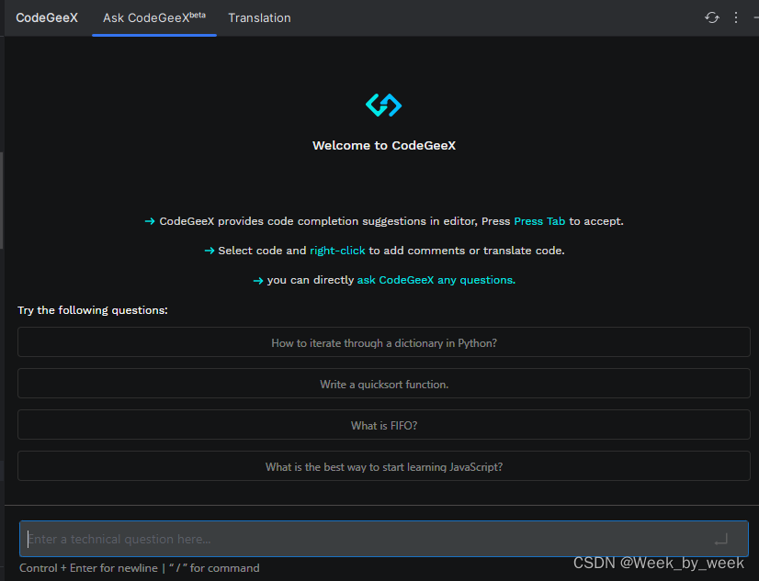Select the learning JavaScript question
Screen dimensions: 759x581
(x=384, y=466)
